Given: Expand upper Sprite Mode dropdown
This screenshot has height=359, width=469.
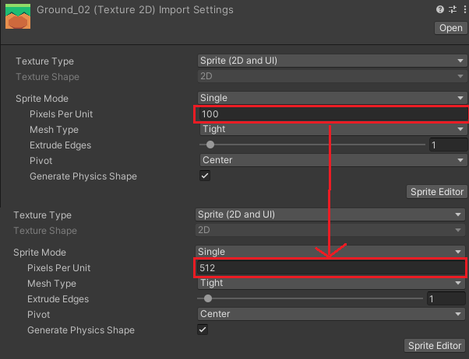Looking at the screenshot, I should (332, 99).
